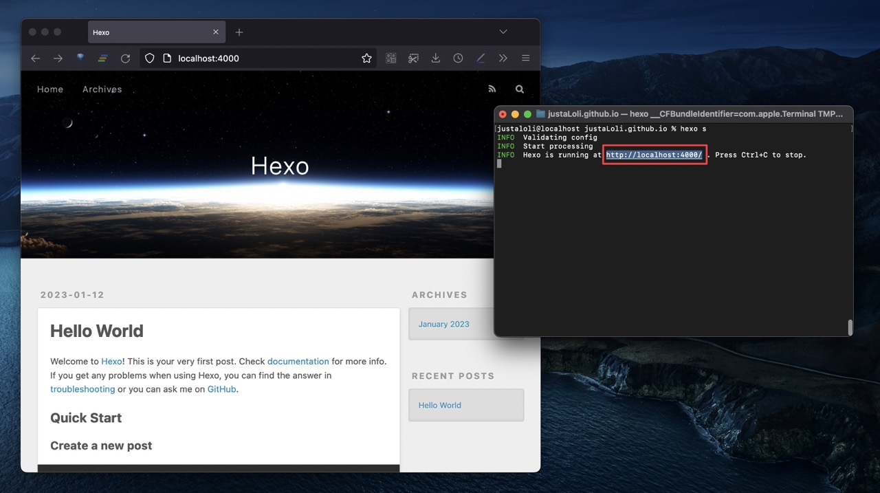Click the Terminal window folder proxy icon
The width and height of the screenshot is (880, 493).
pyautogui.click(x=540, y=114)
